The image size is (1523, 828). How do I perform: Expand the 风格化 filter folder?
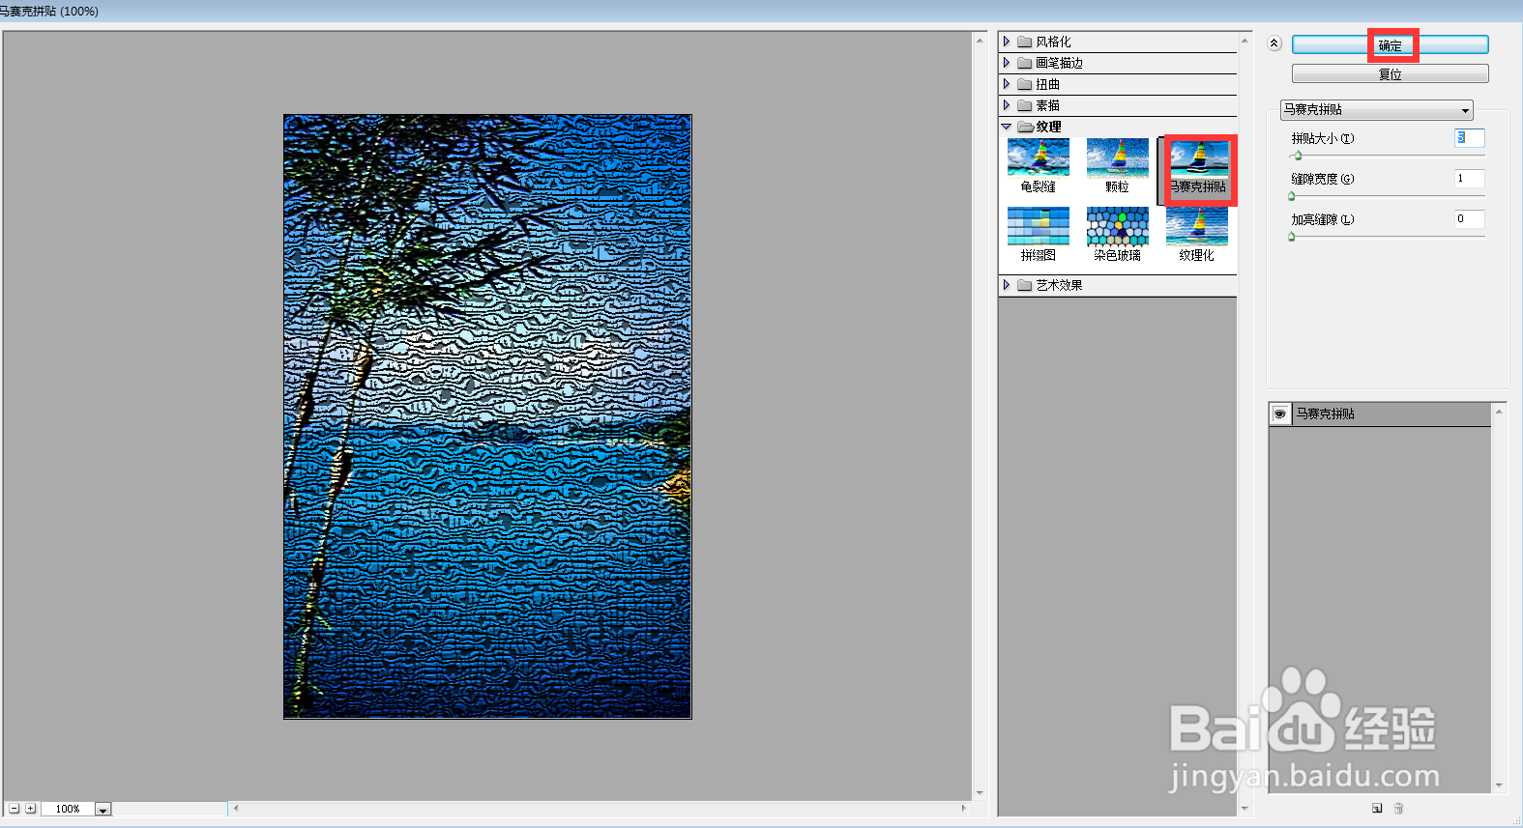point(1007,42)
